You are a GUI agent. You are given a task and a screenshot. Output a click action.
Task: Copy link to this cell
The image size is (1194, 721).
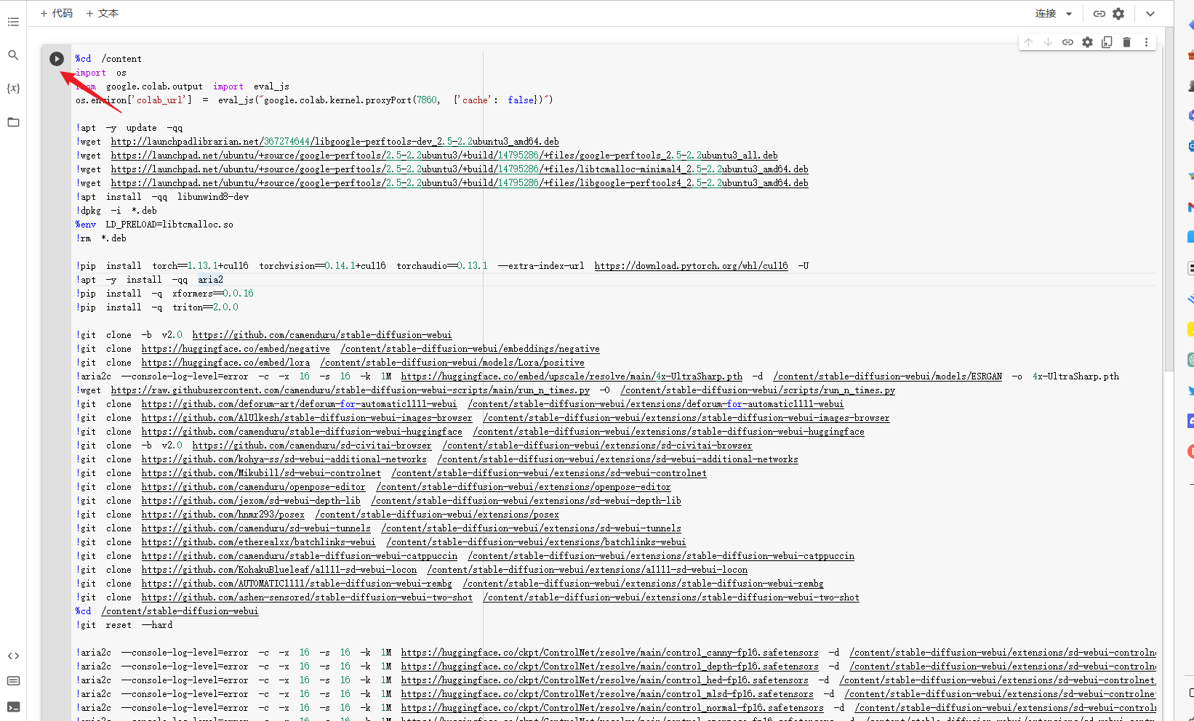click(x=1067, y=42)
